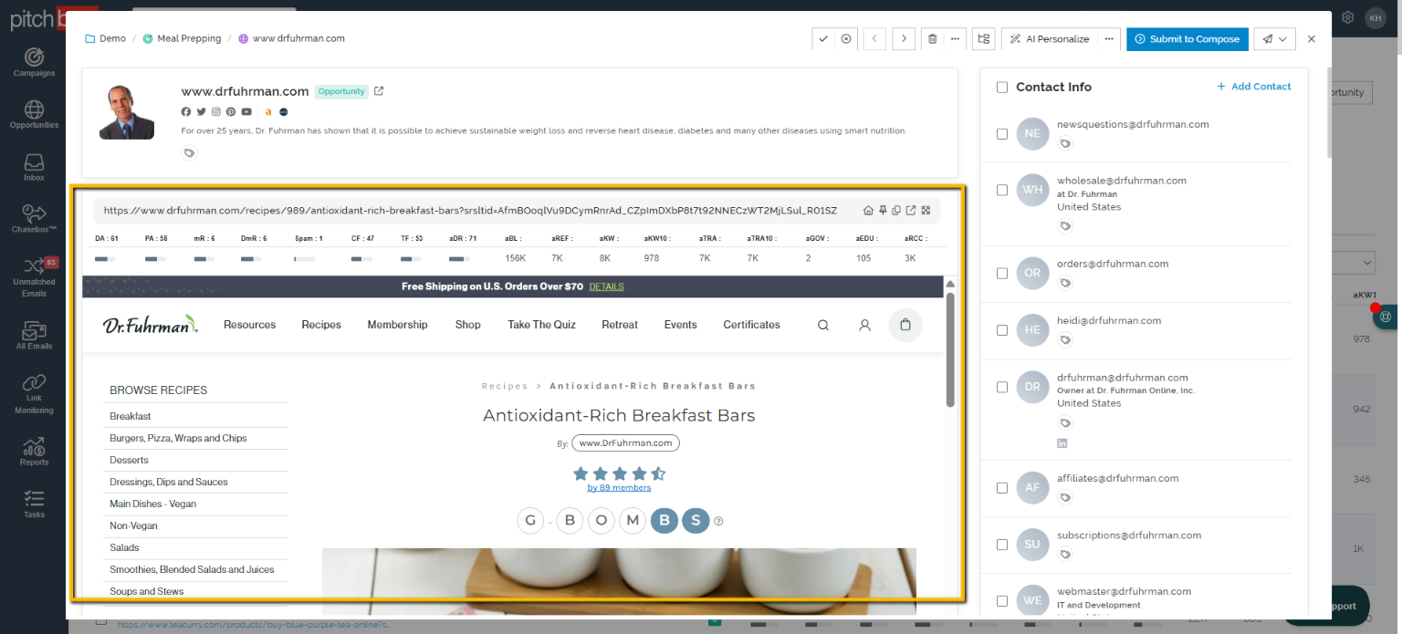Open Take The Quiz menu item
The image size is (1402, 634).
(x=542, y=325)
